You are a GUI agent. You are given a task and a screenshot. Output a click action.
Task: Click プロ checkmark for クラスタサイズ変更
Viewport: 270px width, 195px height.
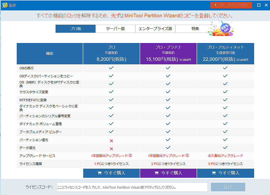(111, 92)
